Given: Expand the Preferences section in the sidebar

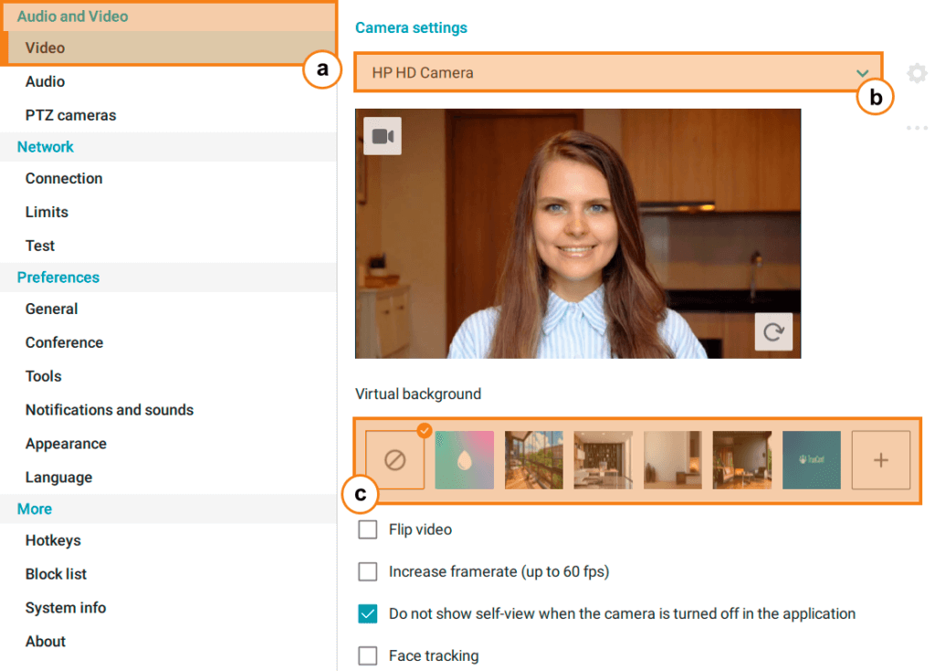Looking at the screenshot, I should click(x=58, y=277).
